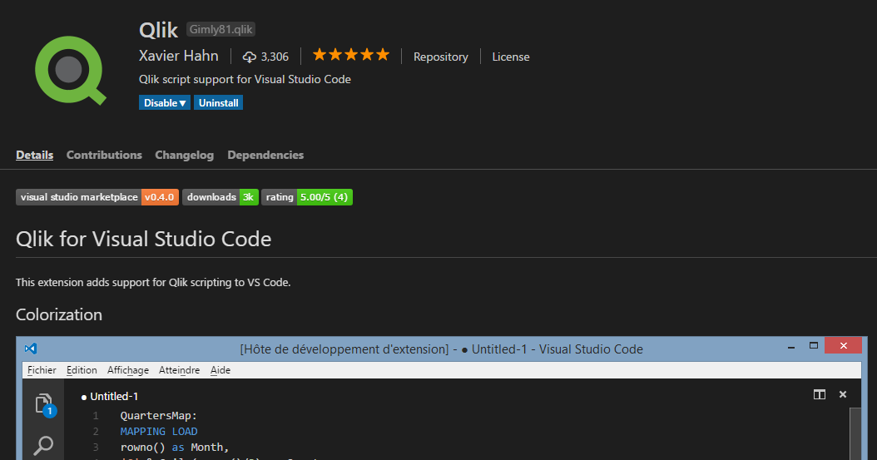Click the Gimly81.qlik extension identifier
The width and height of the screenshot is (877, 460).
pos(221,30)
